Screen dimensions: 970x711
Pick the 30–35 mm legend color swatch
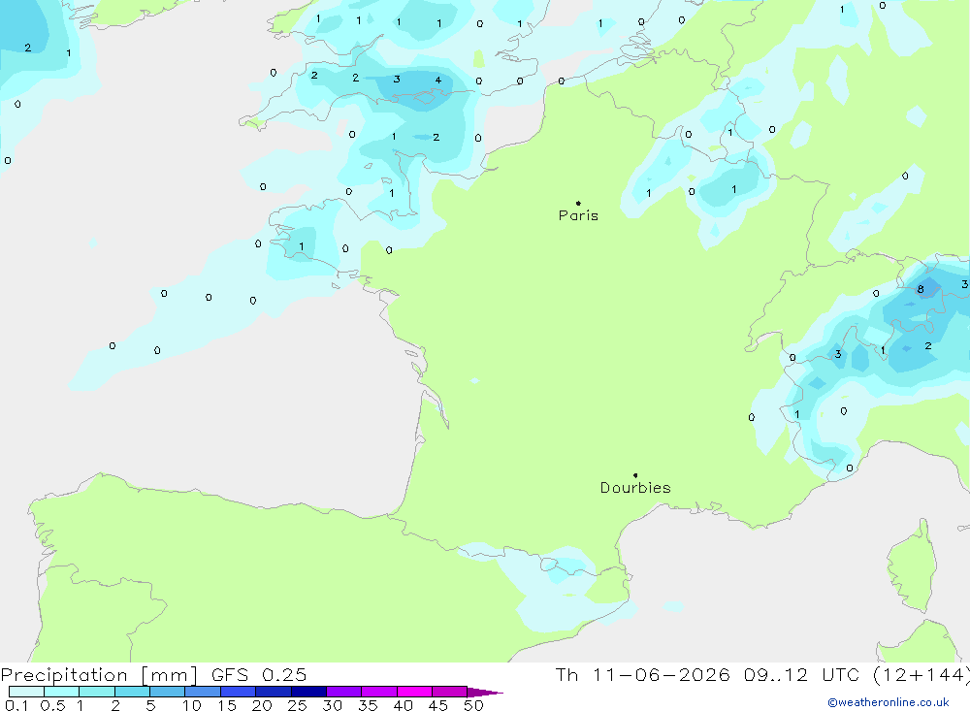(344, 692)
